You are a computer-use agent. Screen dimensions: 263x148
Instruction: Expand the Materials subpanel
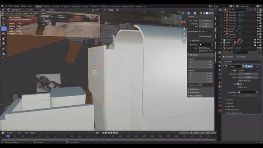pos(229,103)
